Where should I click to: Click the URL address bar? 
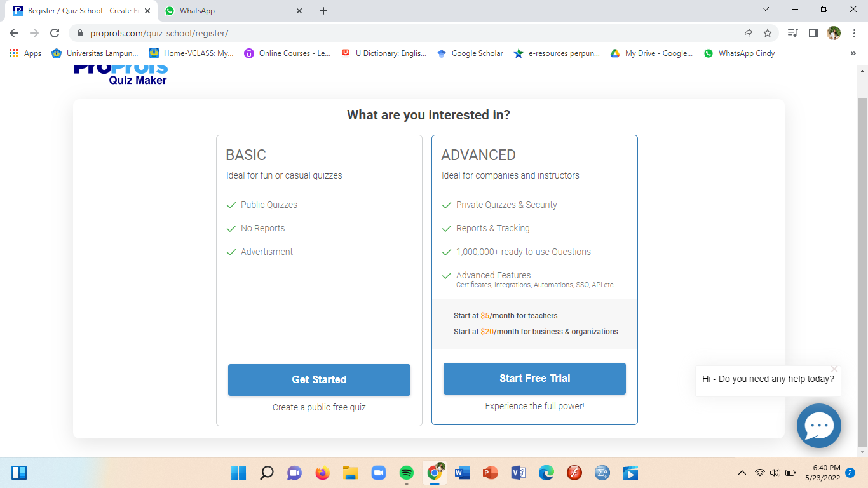pos(407,33)
